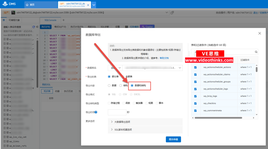Open the Copilot button
Image resolution: width=268 pixels, height=149 pixels.
[x=147, y=27]
